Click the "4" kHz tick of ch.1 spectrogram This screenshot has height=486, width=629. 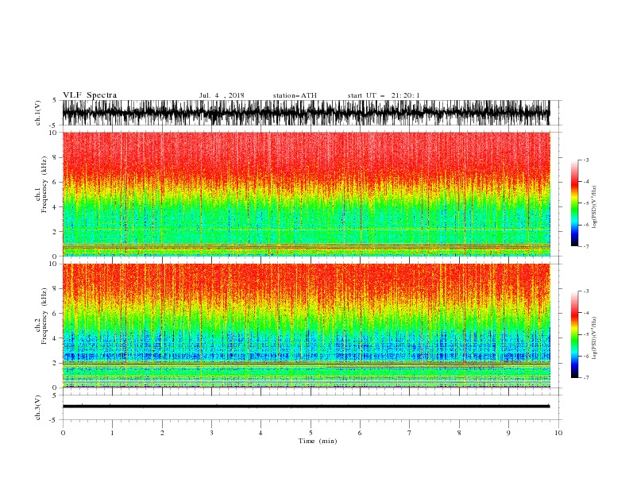click(x=56, y=207)
